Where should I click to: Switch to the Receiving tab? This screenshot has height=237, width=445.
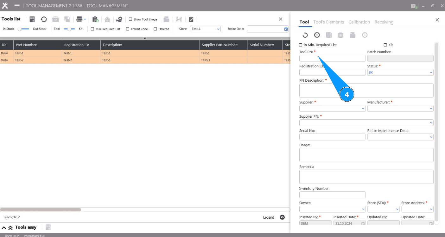click(x=384, y=22)
